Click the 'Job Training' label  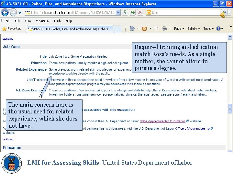pyautogui.click(x=37, y=80)
